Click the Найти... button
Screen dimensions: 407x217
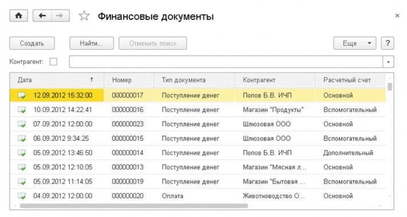92,43
